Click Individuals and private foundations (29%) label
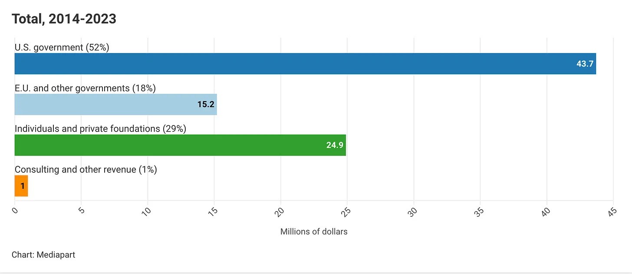The width and height of the screenshot is (632, 274). coord(100,129)
